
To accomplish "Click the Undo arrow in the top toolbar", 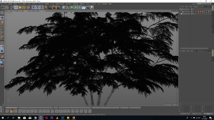I will click(x=3, y=7).
